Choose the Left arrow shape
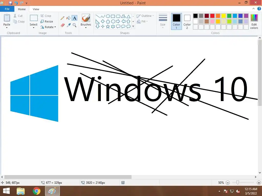Screen dimensions: 262x196 [123, 21]
